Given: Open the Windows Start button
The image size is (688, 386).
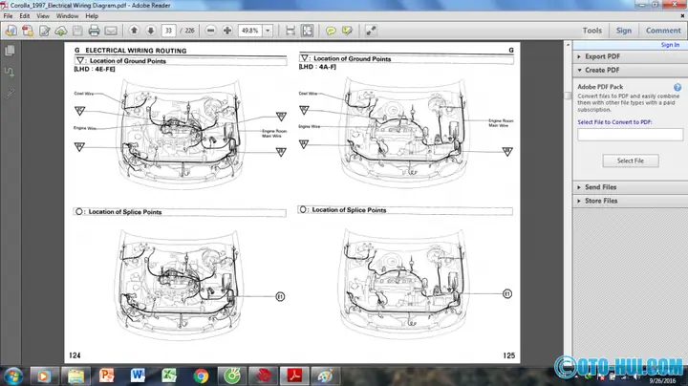Looking at the screenshot, I should [12, 375].
